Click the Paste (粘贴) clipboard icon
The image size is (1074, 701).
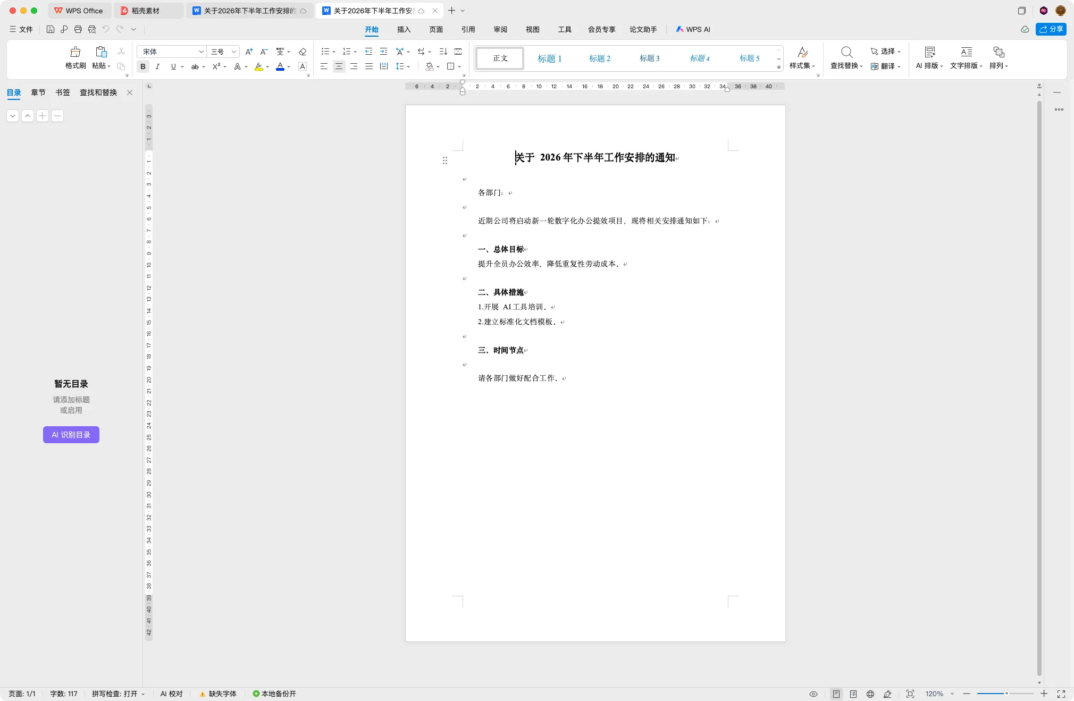101,52
